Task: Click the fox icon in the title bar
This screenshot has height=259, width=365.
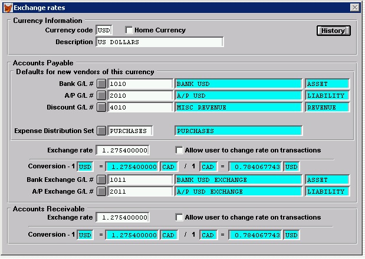Action: (8, 8)
